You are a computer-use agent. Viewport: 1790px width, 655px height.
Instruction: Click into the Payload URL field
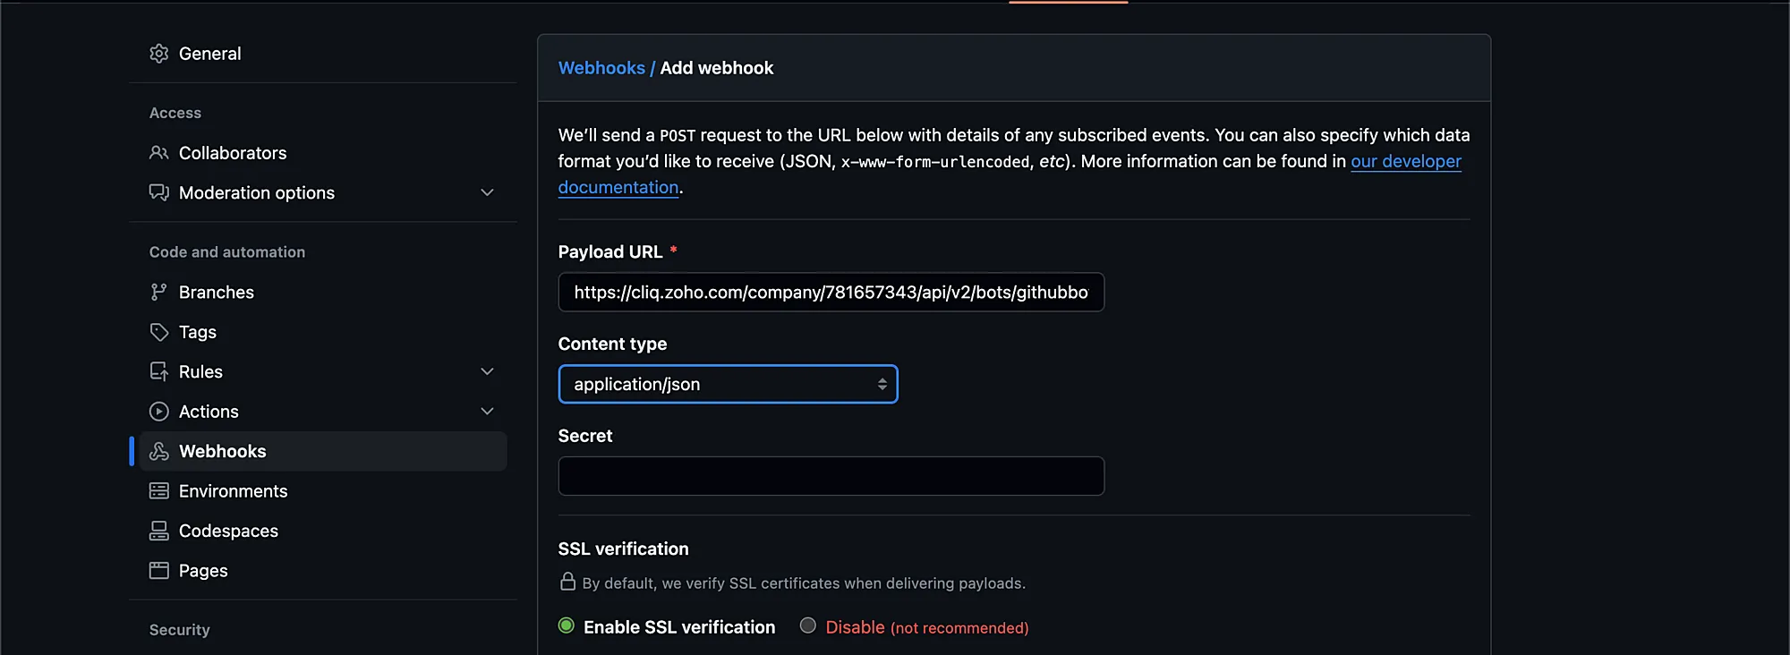tap(831, 293)
